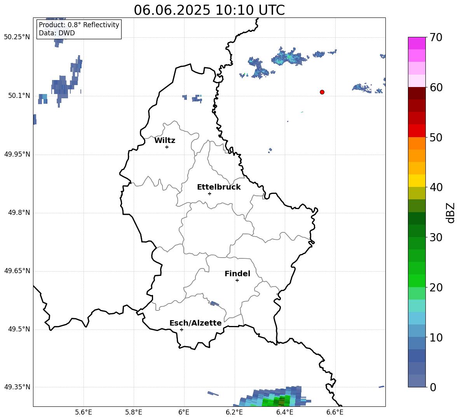
Task: Click the 6.6°E longitude label
Action: [335, 412]
